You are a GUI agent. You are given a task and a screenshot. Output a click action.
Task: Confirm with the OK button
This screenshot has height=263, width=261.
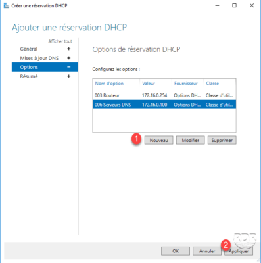point(176,251)
